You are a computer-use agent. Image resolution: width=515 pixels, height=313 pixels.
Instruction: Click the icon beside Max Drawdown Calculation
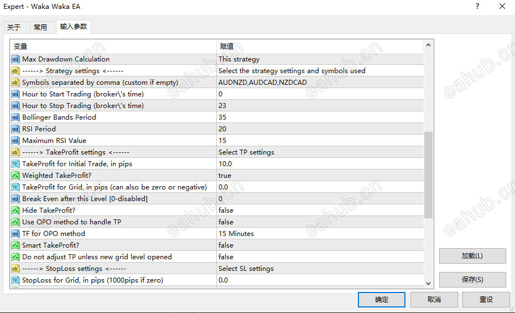[x=15, y=59]
